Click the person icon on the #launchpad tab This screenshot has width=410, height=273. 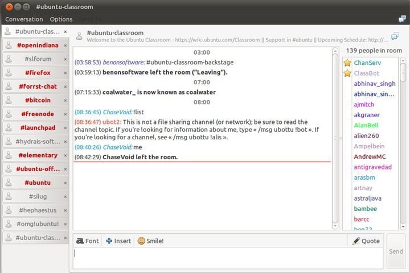(x=9, y=127)
